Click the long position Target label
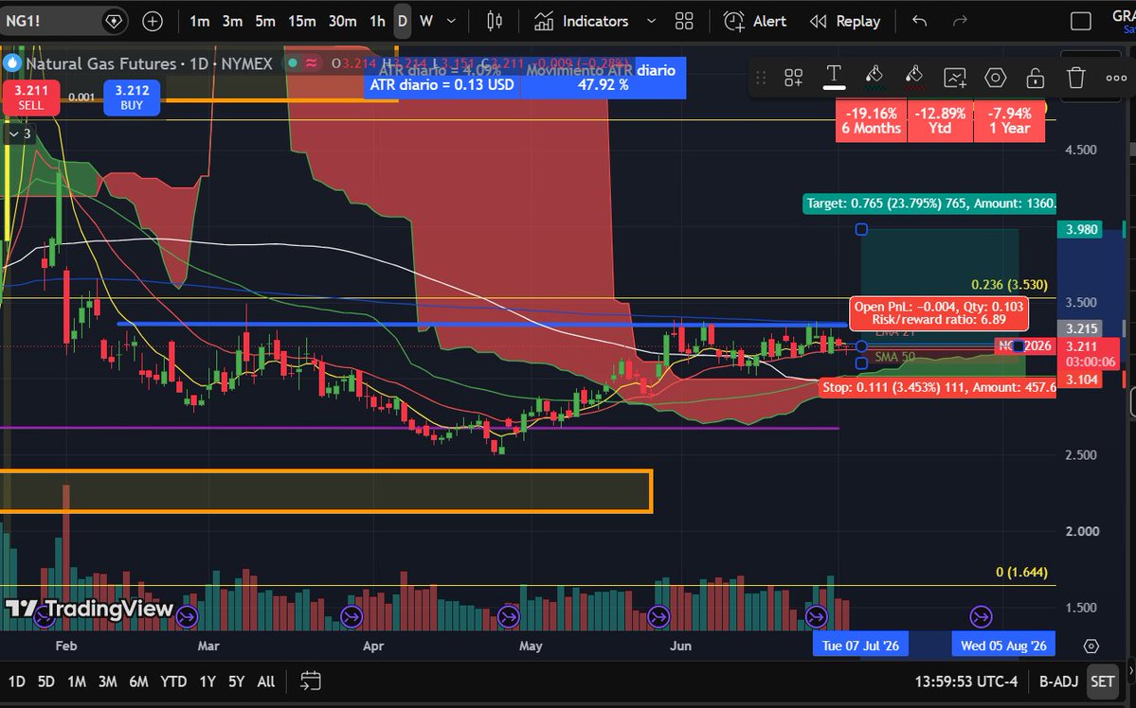This screenshot has width=1136, height=708. click(929, 204)
